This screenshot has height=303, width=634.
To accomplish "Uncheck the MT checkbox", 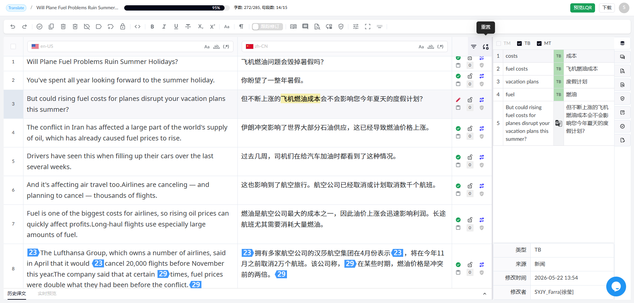I will click(539, 44).
